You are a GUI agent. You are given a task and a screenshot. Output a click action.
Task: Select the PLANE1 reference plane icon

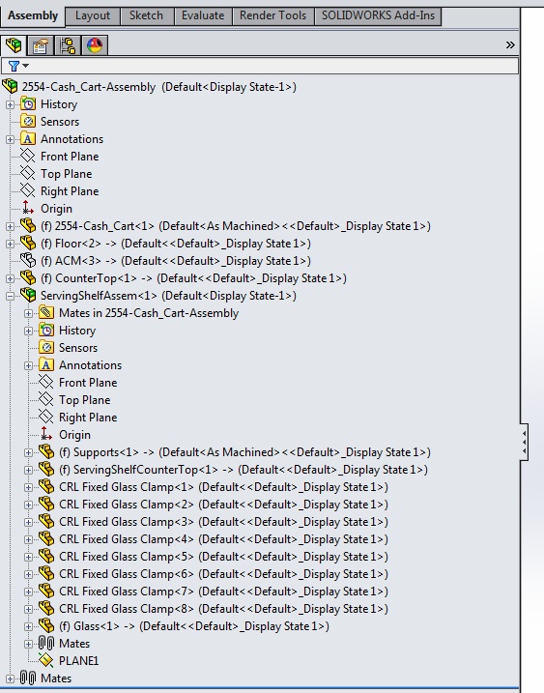pyautogui.click(x=46, y=660)
